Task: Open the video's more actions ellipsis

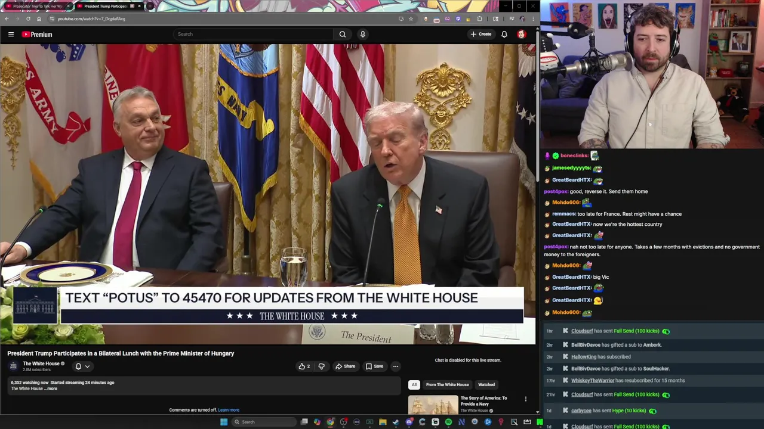Action: click(x=395, y=366)
